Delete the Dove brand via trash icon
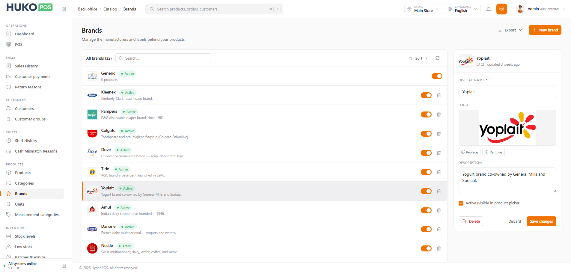This screenshot has height=273, width=571. (439, 153)
